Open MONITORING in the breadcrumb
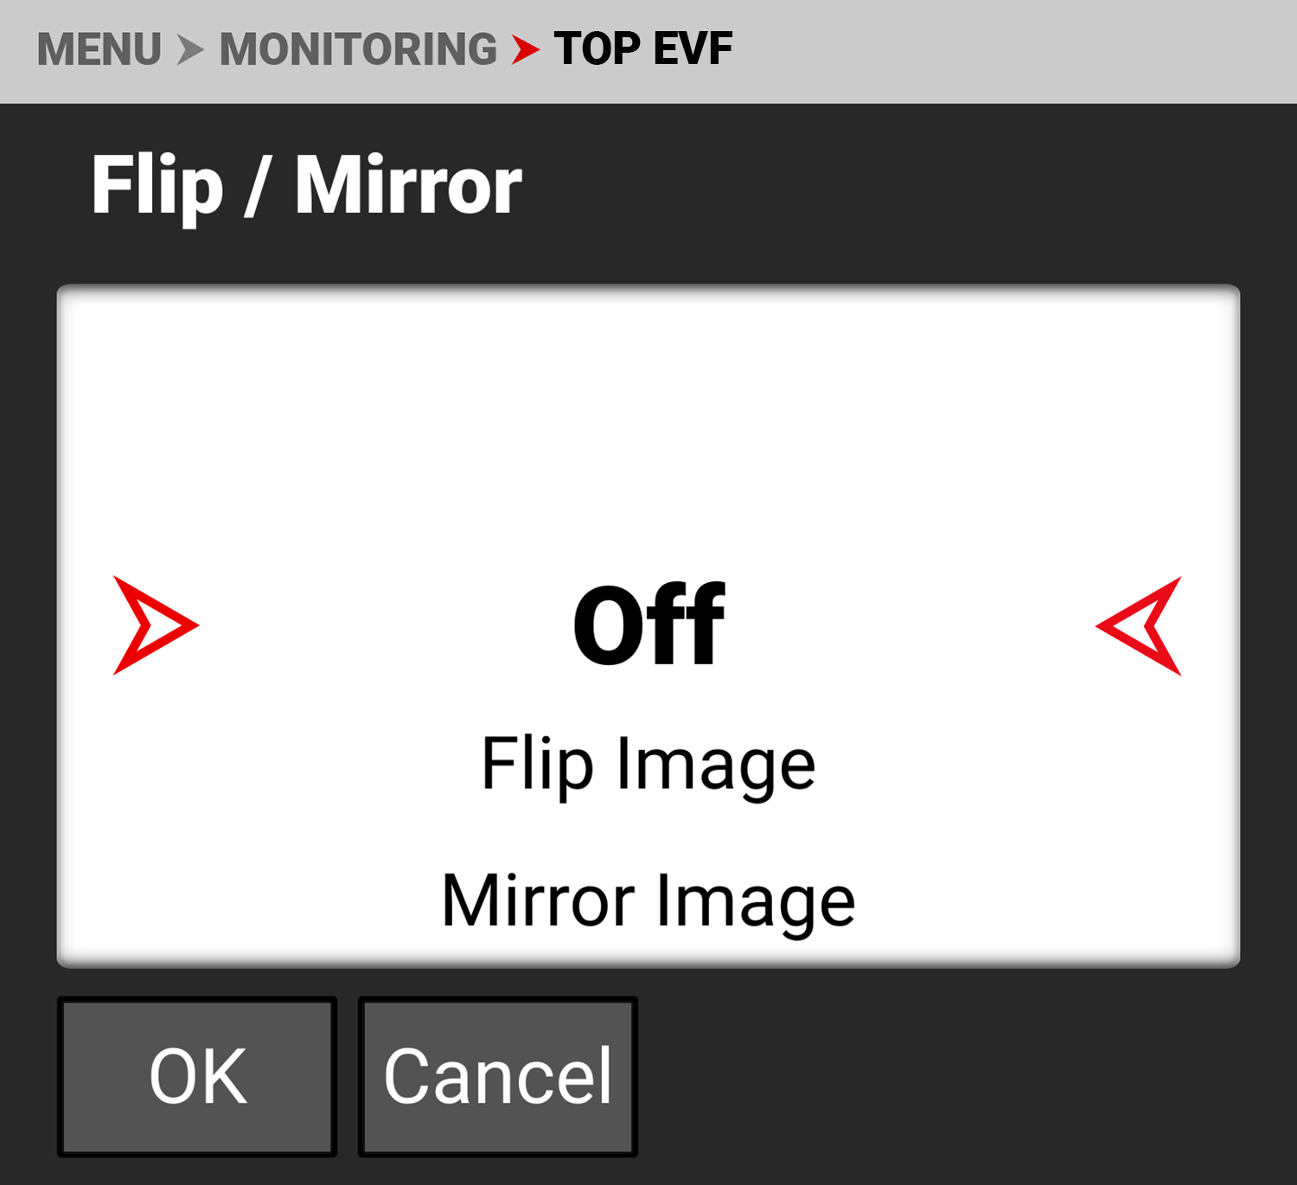 [x=358, y=49]
